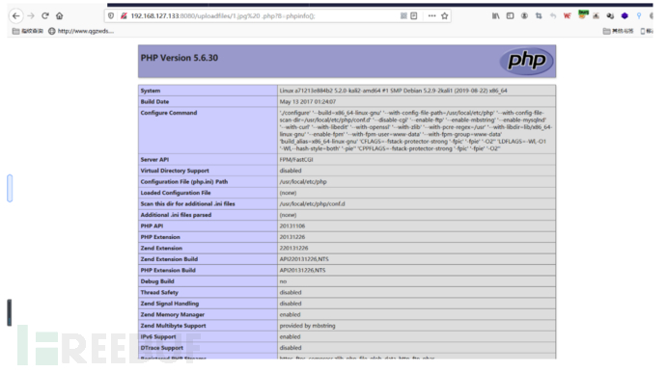Open the Library toolbar icon
Viewport: 666px width, 372px height.
click(x=496, y=16)
